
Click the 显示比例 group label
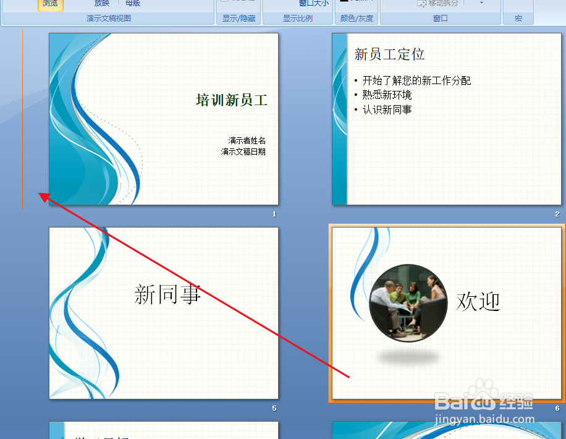point(298,19)
